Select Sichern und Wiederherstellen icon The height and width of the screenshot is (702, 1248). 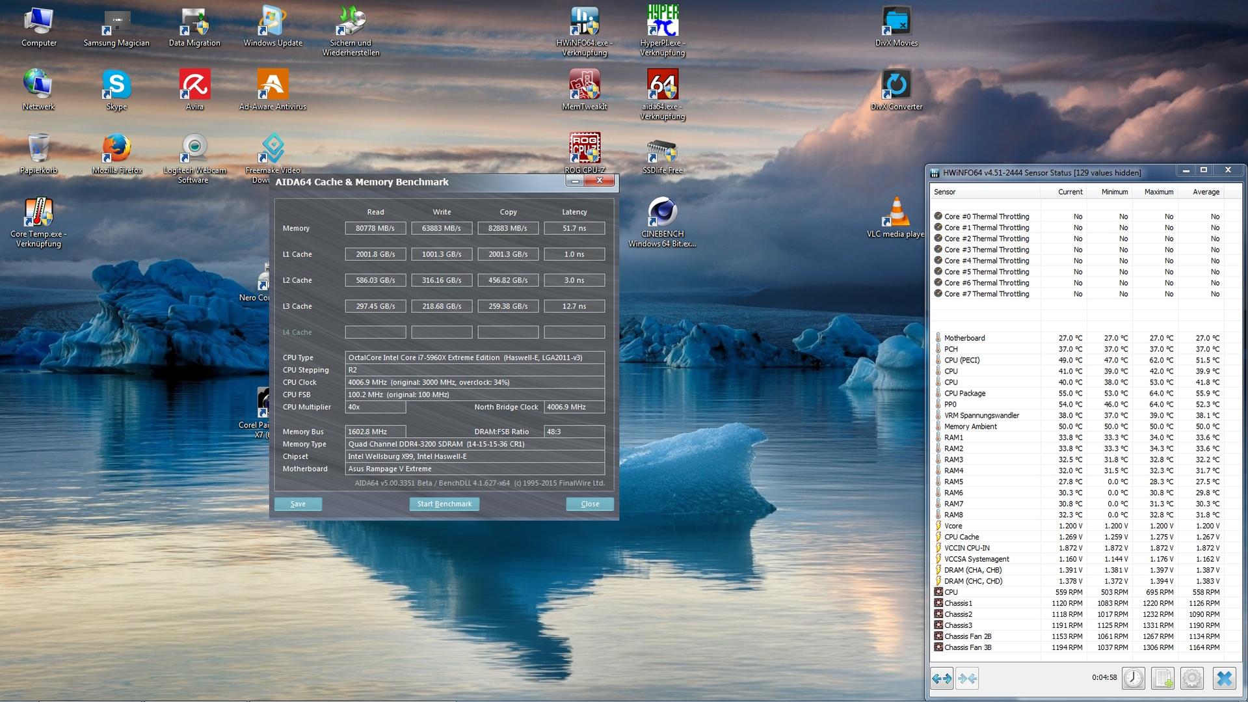pos(351,31)
